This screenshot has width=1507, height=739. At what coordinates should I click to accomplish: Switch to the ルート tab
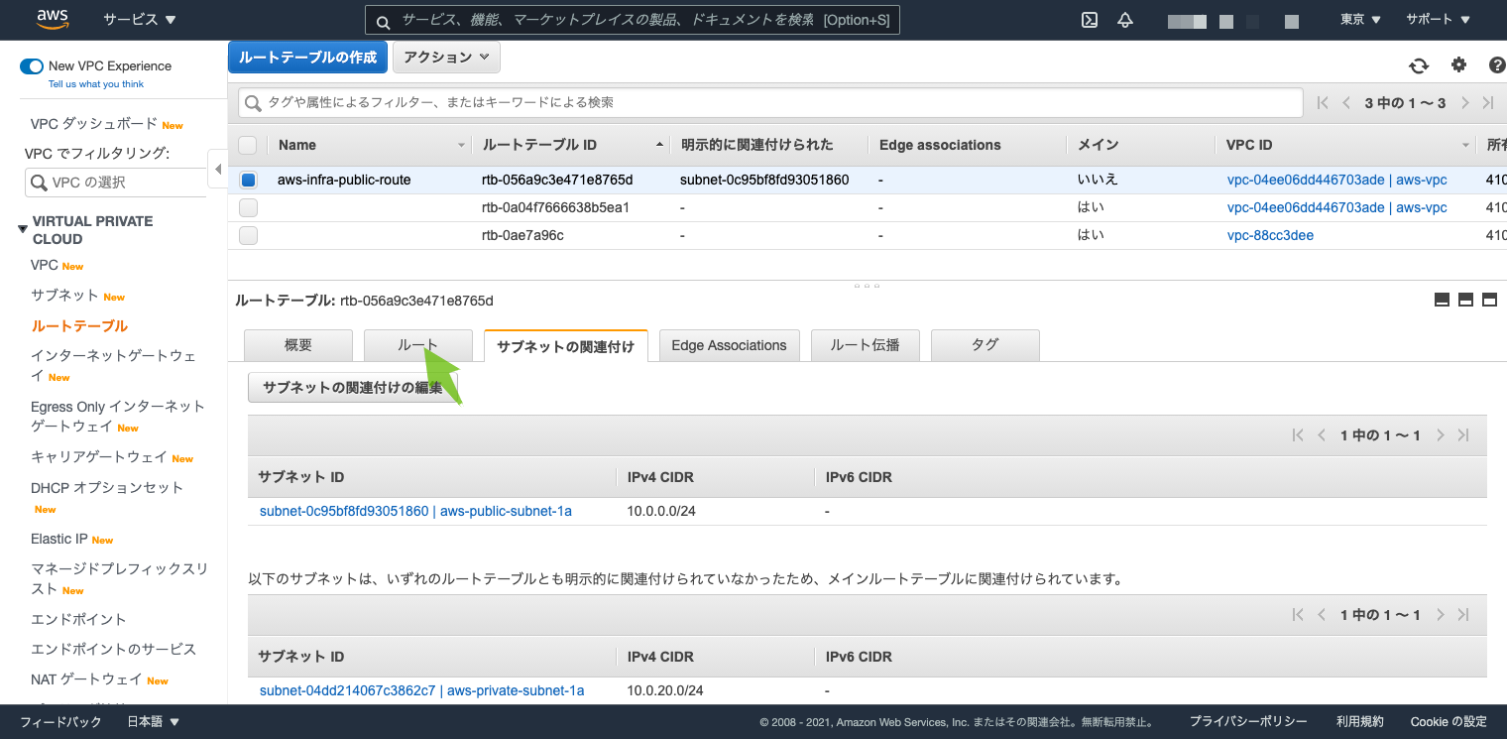418,345
